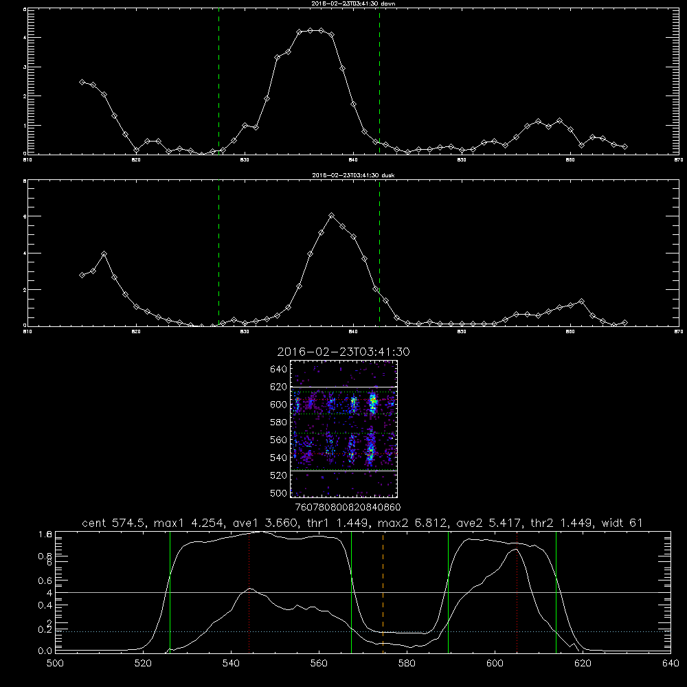Select the 'ave2 5.417' value

488,523
